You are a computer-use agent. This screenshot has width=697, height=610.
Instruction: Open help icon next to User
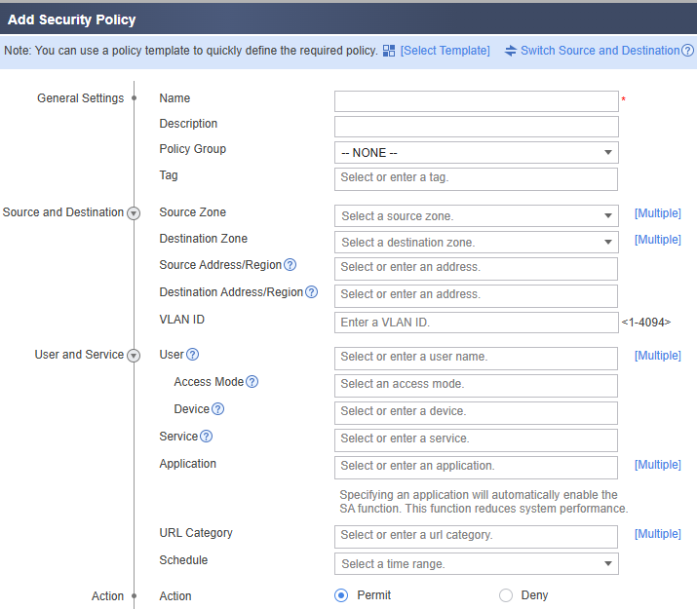pyautogui.click(x=192, y=355)
